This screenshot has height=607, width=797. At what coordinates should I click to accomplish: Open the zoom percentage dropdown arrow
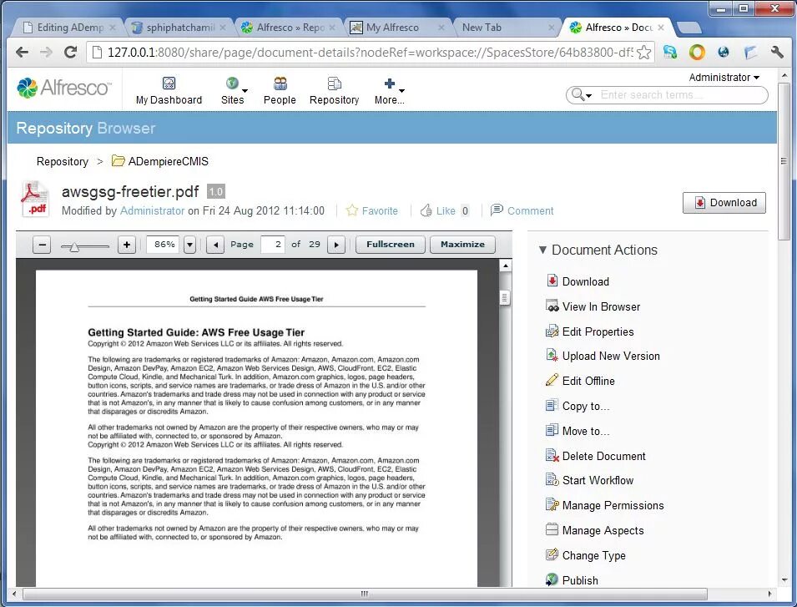189,245
